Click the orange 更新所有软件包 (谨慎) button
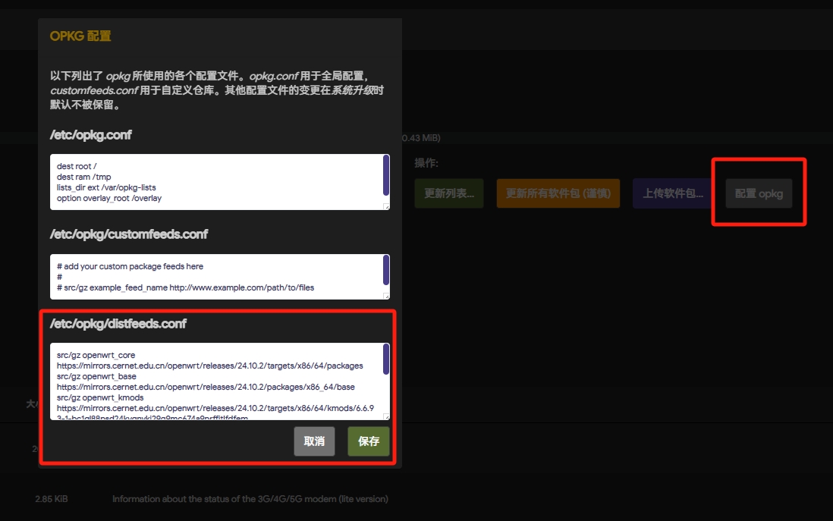The width and height of the screenshot is (833, 521). [x=558, y=193]
